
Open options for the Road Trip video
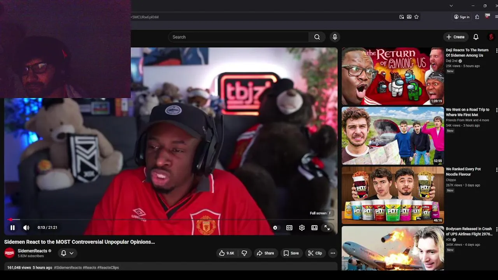point(496,110)
